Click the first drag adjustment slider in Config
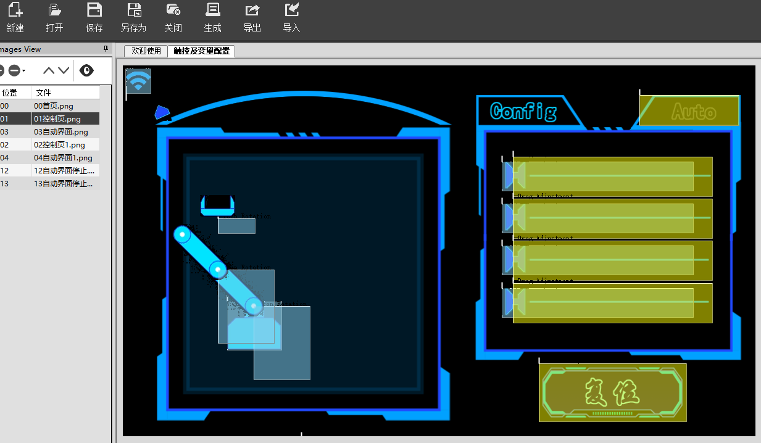 (612, 176)
